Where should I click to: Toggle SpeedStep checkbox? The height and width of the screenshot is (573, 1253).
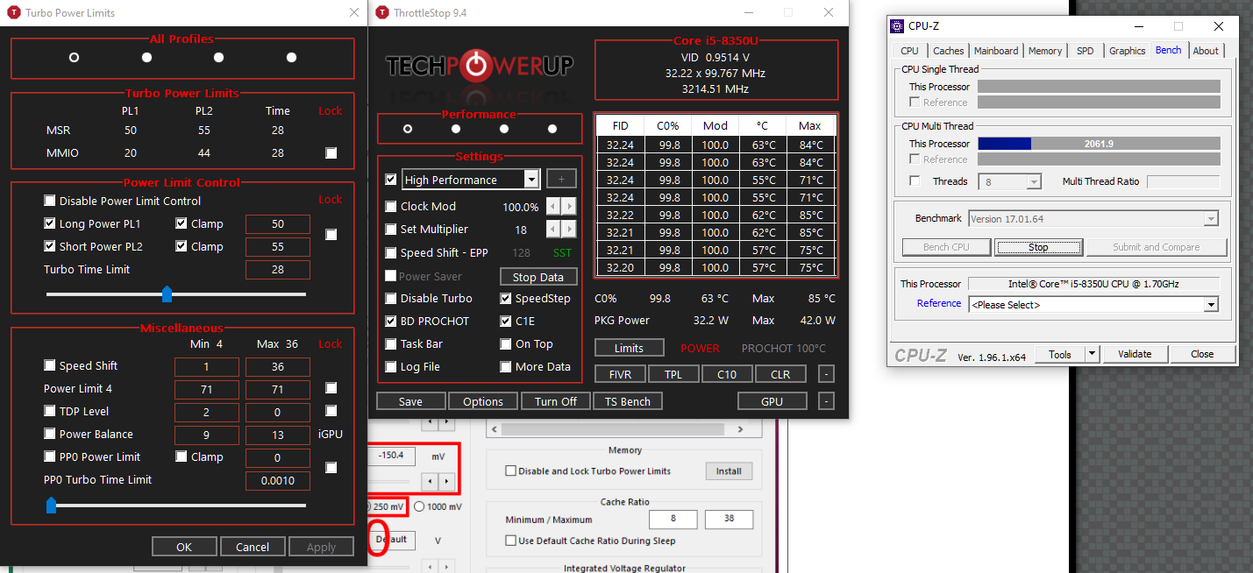pyautogui.click(x=506, y=298)
